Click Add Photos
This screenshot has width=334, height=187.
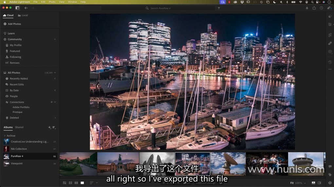(12, 24)
